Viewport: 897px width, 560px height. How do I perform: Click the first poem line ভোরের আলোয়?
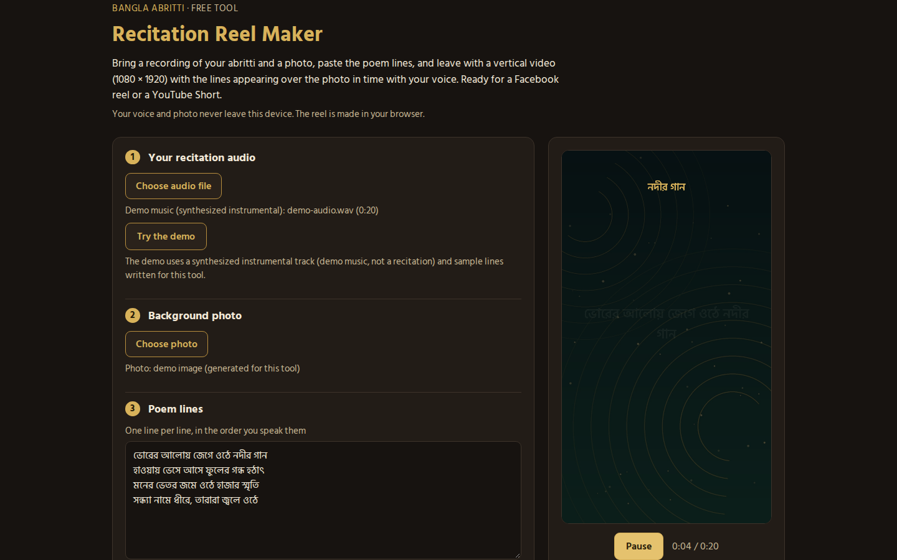[x=200, y=455]
